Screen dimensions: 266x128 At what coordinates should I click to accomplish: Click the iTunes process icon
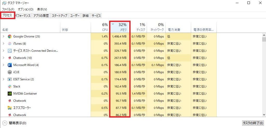pos(10,44)
